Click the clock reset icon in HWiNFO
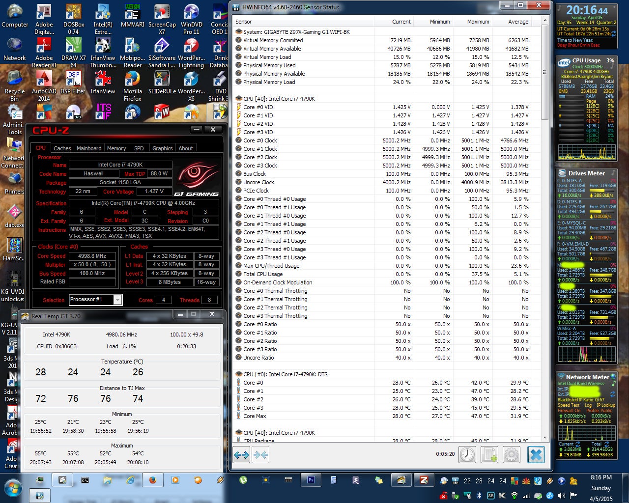The height and width of the screenshot is (503, 629). (x=467, y=455)
